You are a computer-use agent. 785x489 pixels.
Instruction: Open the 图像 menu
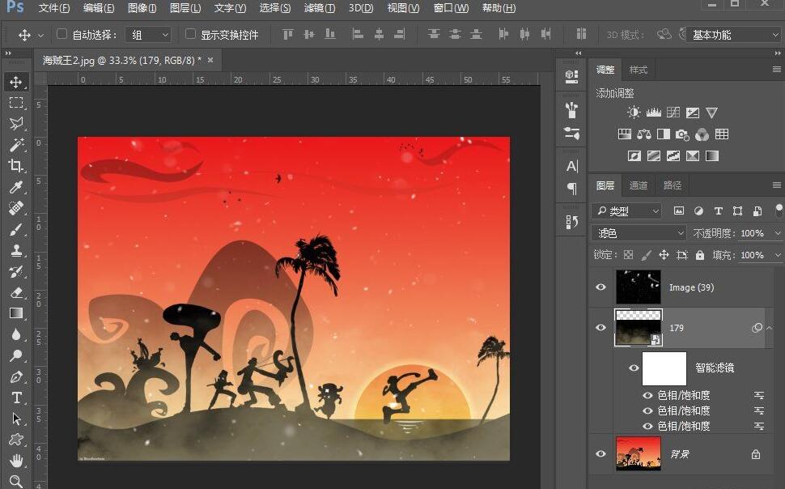(x=142, y=8)
